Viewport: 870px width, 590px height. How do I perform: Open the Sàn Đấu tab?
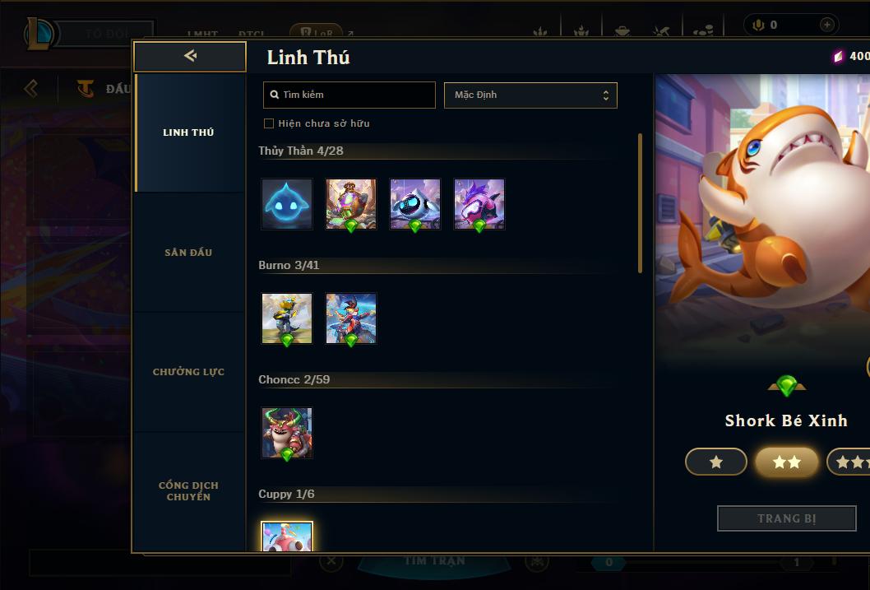point(188,253)
